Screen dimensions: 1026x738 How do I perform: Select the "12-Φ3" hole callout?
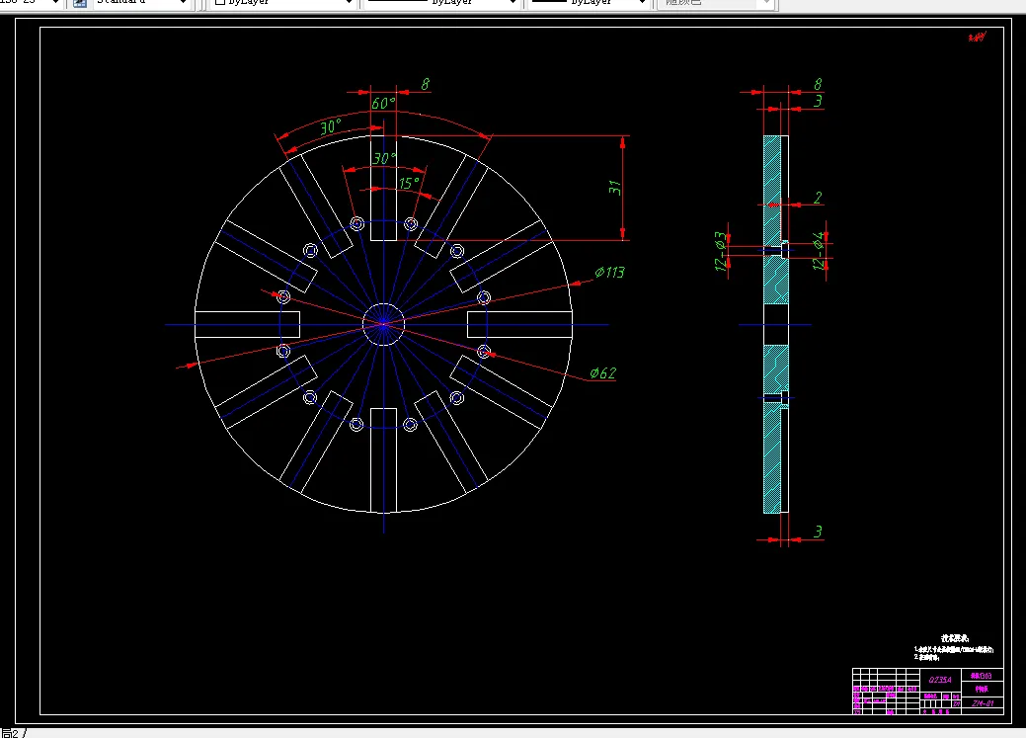click(x=721, y=251)
